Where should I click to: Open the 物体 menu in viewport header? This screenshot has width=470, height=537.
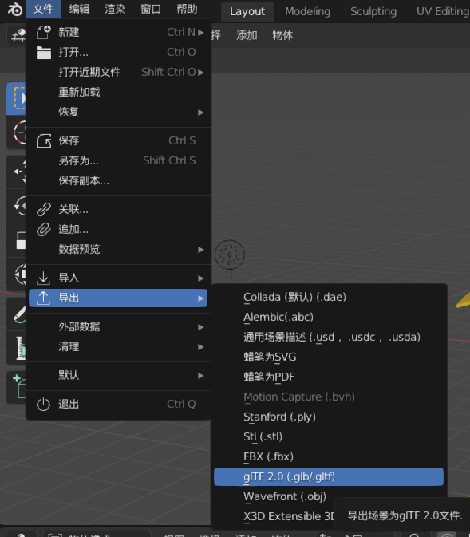click(282, 35)
